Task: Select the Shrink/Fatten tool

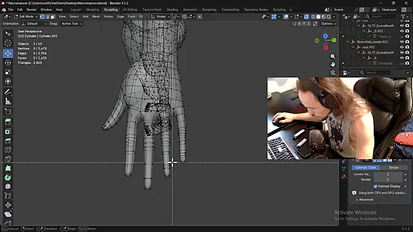Action: tap(8, 205)
